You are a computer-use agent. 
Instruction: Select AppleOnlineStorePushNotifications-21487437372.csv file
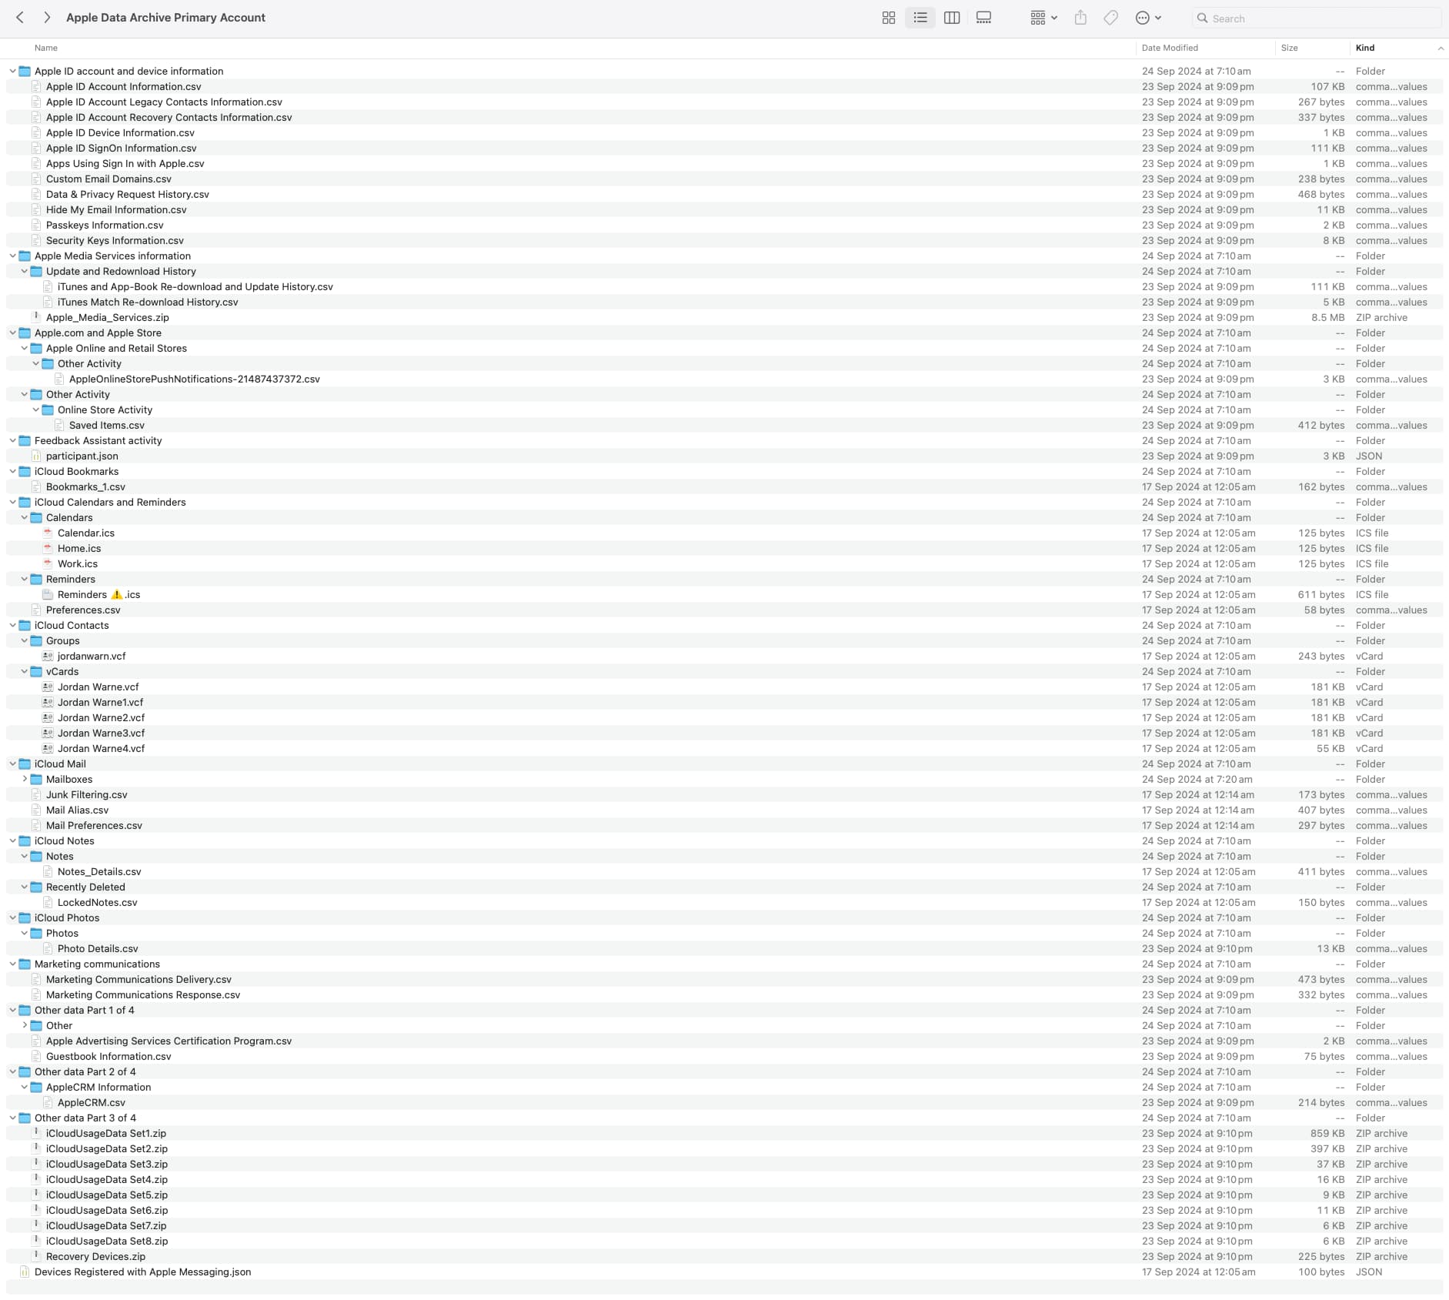coord(195,379)
